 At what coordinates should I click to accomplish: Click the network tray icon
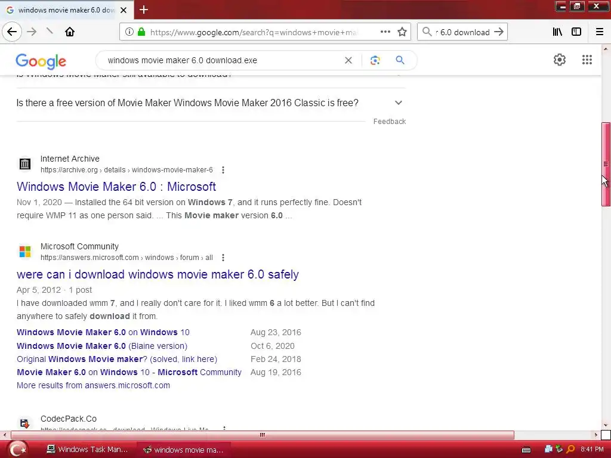[x=549, y=450]
